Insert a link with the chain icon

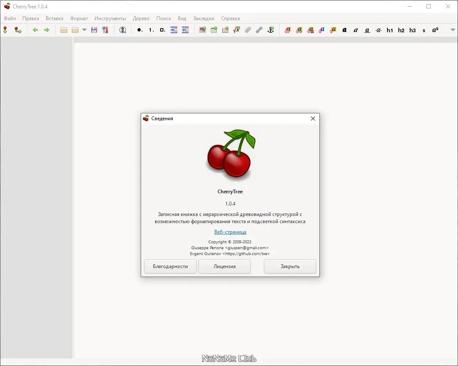pos(259,30)
